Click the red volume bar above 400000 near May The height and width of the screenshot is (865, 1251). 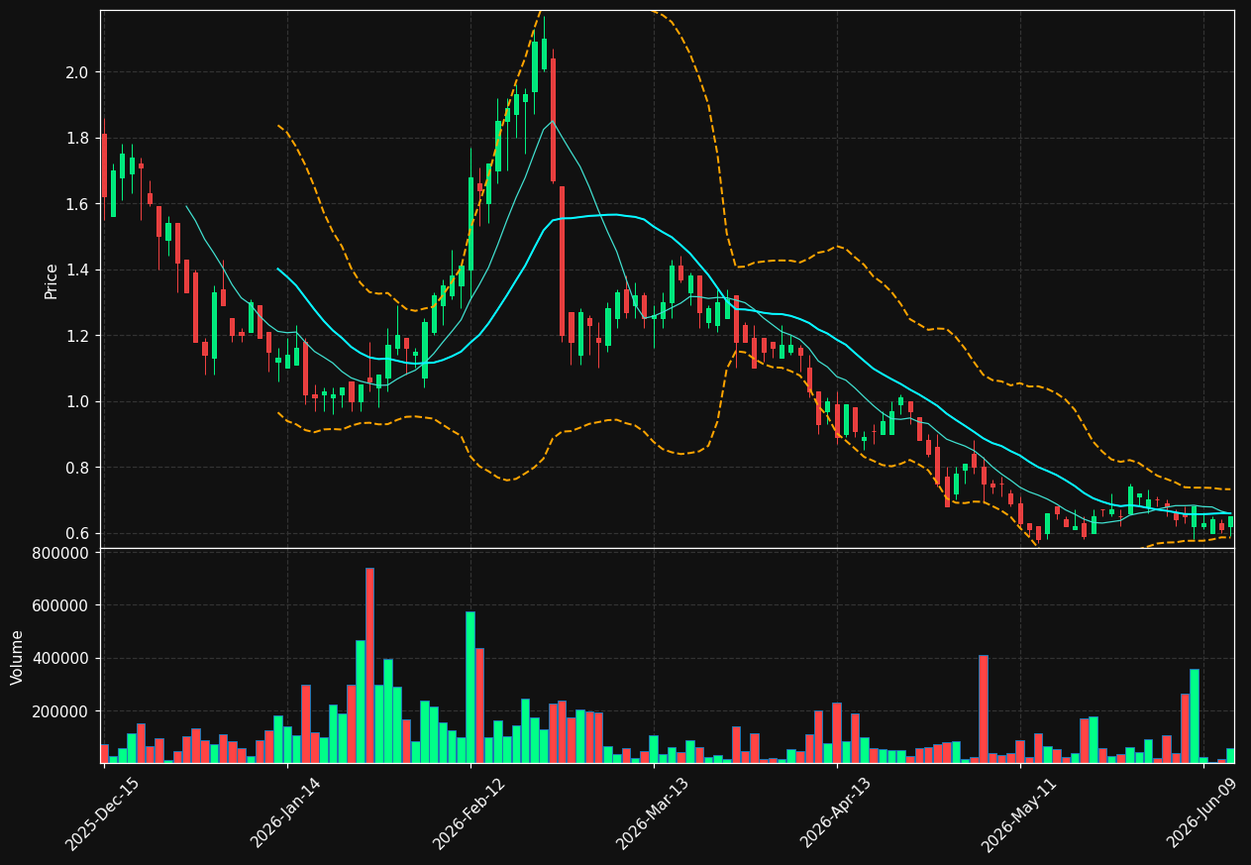(x=984, y=708)
